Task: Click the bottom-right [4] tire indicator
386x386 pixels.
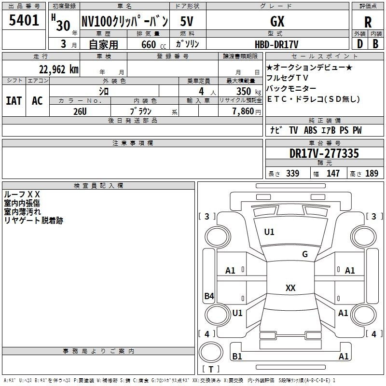Action: point(373,334)
